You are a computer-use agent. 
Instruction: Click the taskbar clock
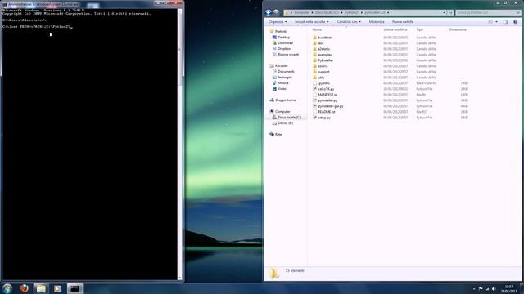509,288
